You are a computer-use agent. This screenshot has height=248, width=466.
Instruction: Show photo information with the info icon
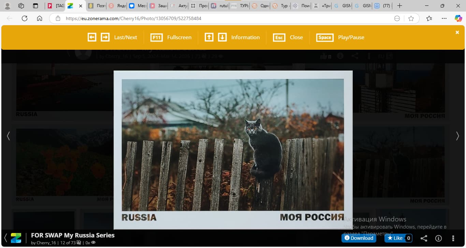point(439,238)
